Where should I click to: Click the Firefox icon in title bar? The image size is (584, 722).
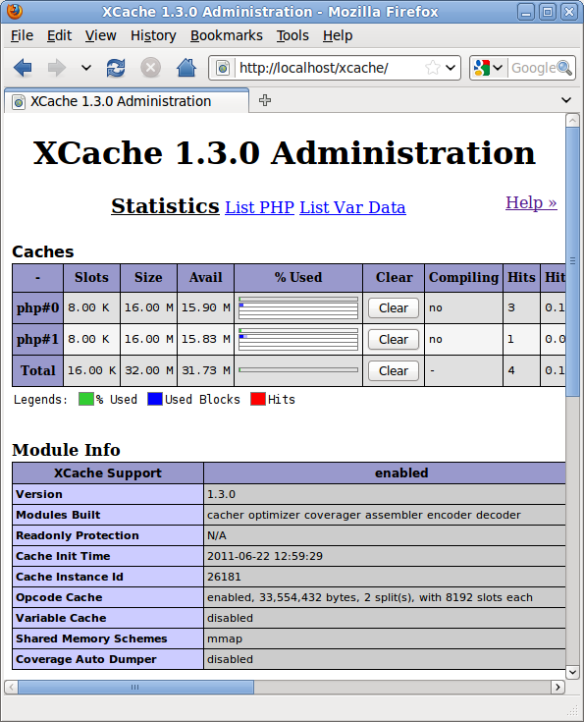(15, 11)
